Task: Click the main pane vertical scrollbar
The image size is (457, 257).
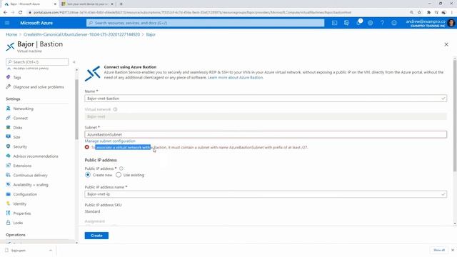Action: [455, 115]
